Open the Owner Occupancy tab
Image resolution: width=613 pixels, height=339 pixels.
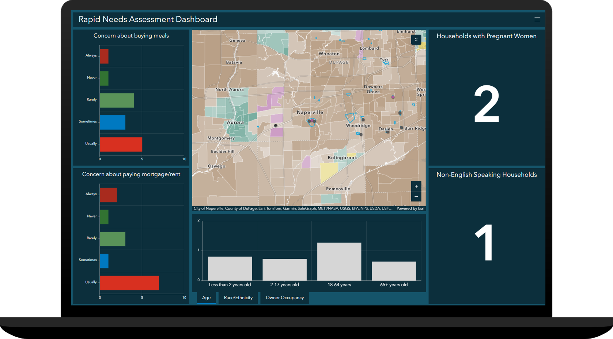tap(284, 298)
